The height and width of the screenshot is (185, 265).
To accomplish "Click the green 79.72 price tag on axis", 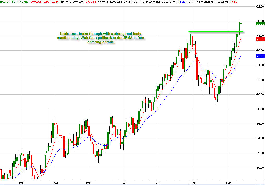I will [260, 24].
